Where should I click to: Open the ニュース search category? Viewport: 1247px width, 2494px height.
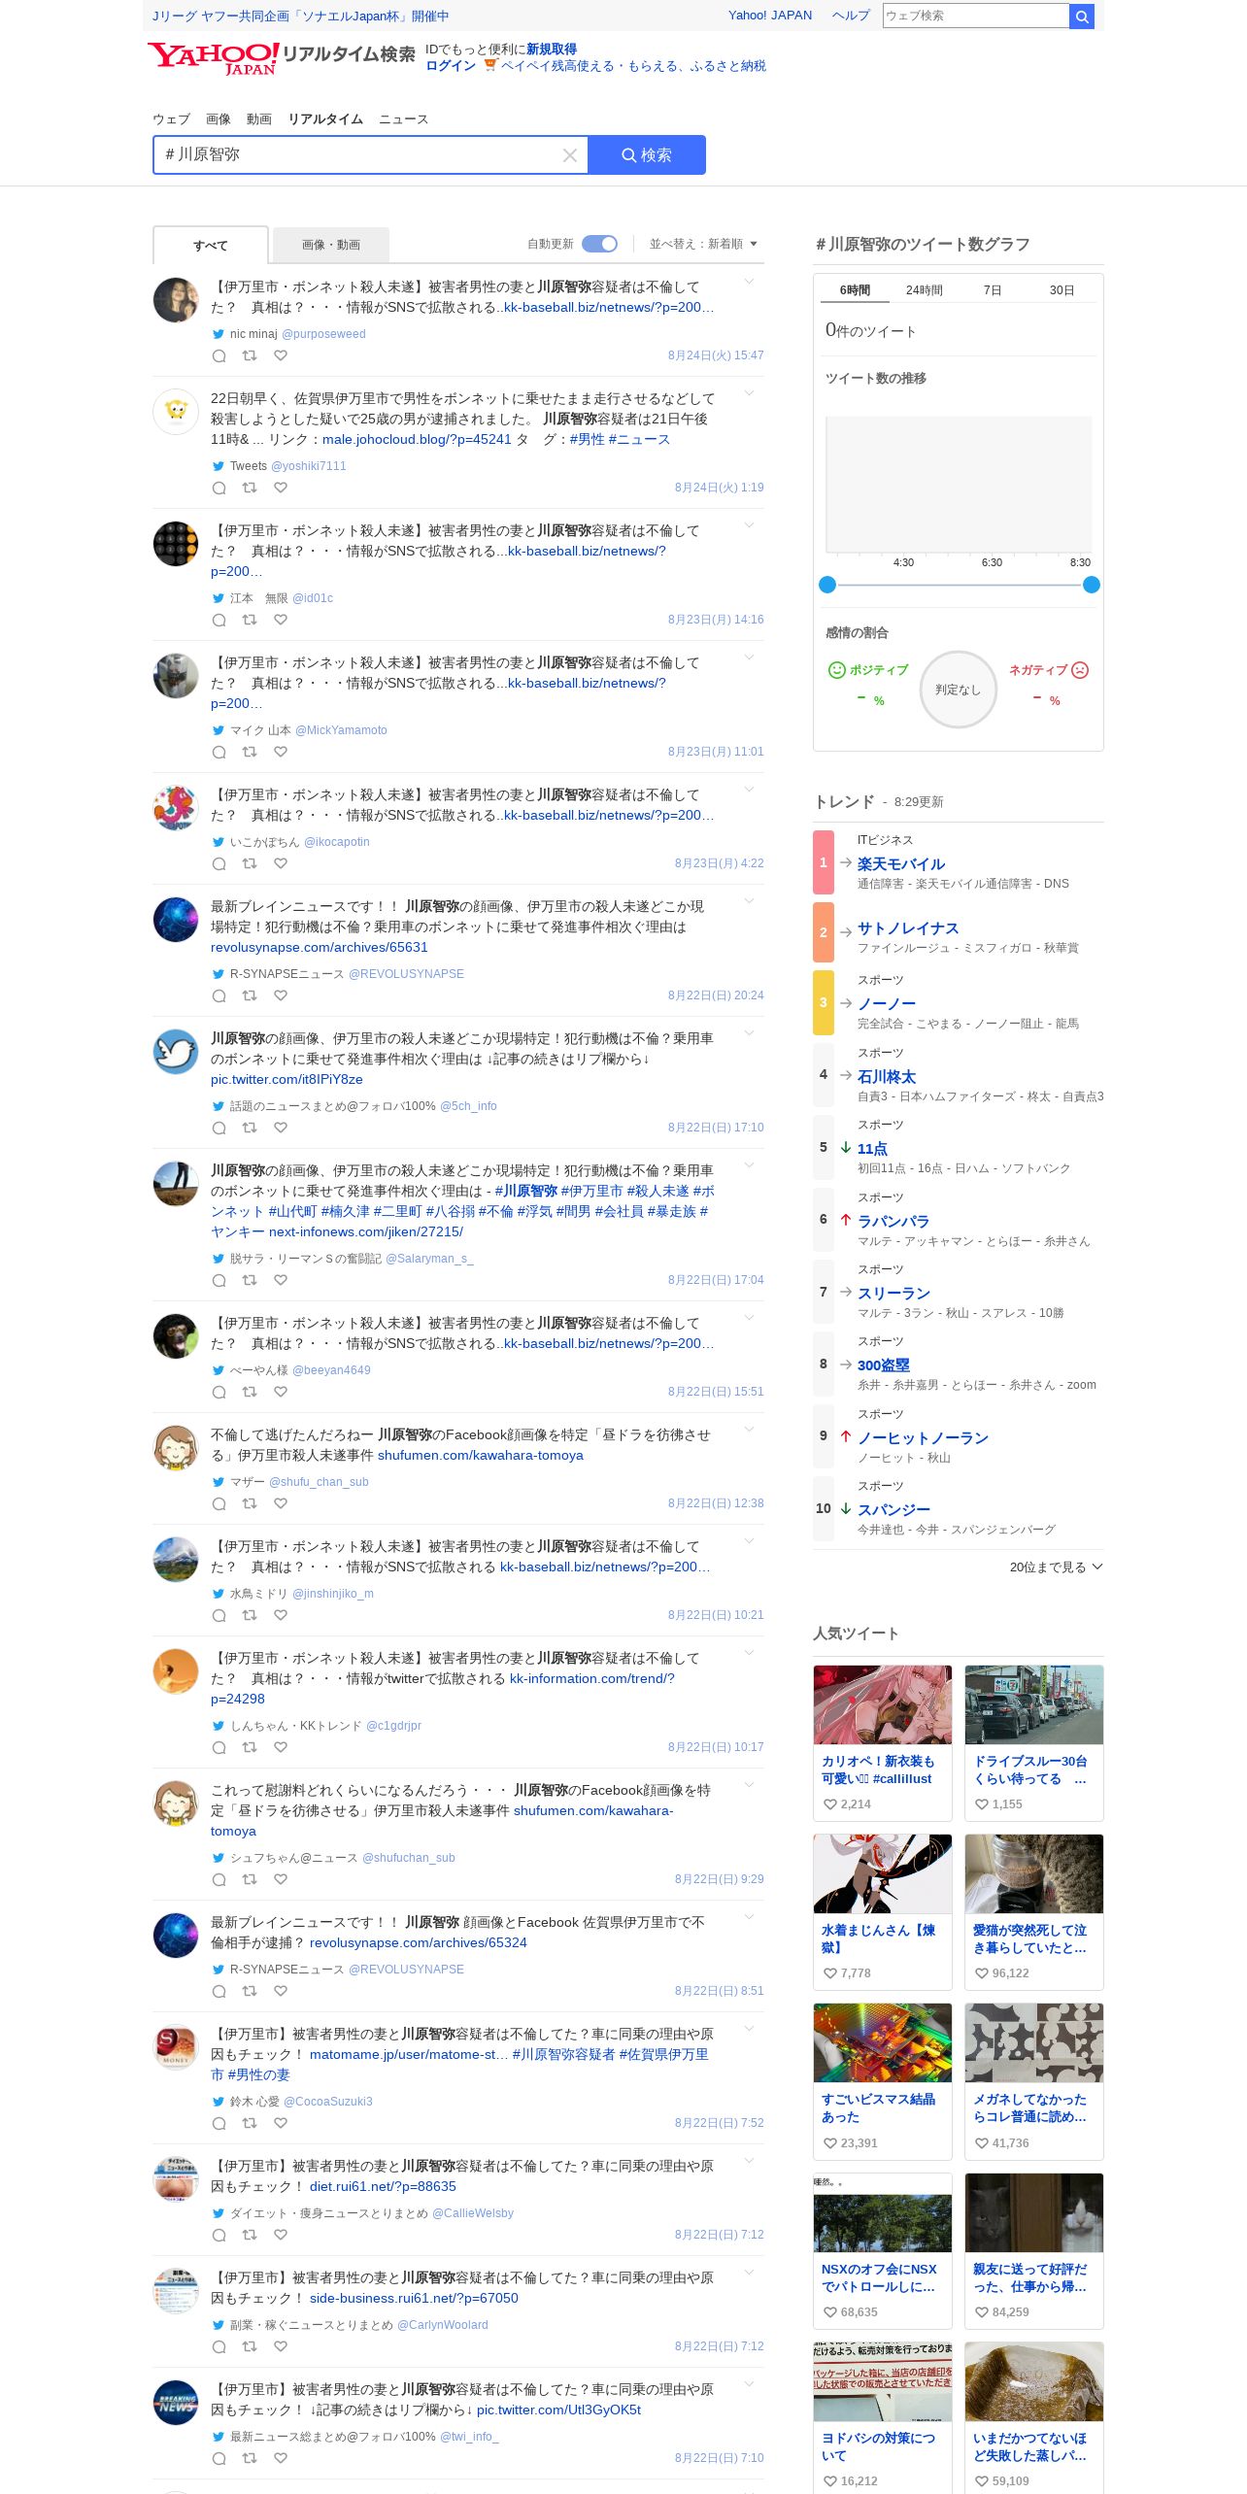(x=403, y=119)
